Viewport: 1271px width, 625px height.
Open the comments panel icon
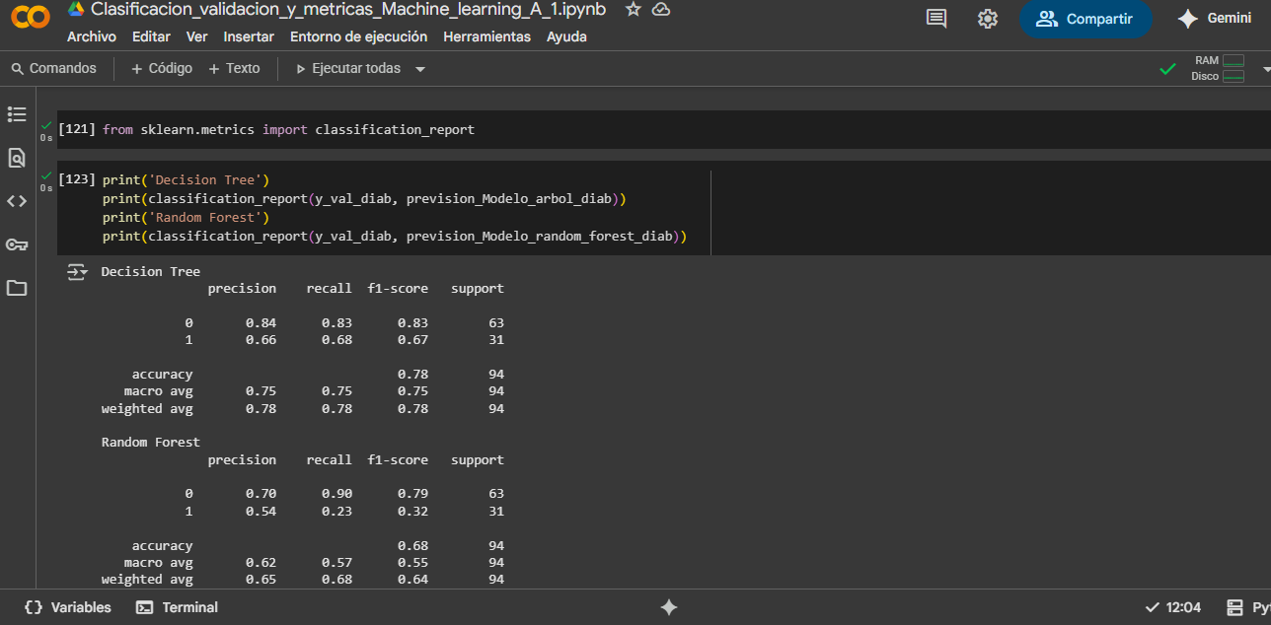(x=936, y=19)
